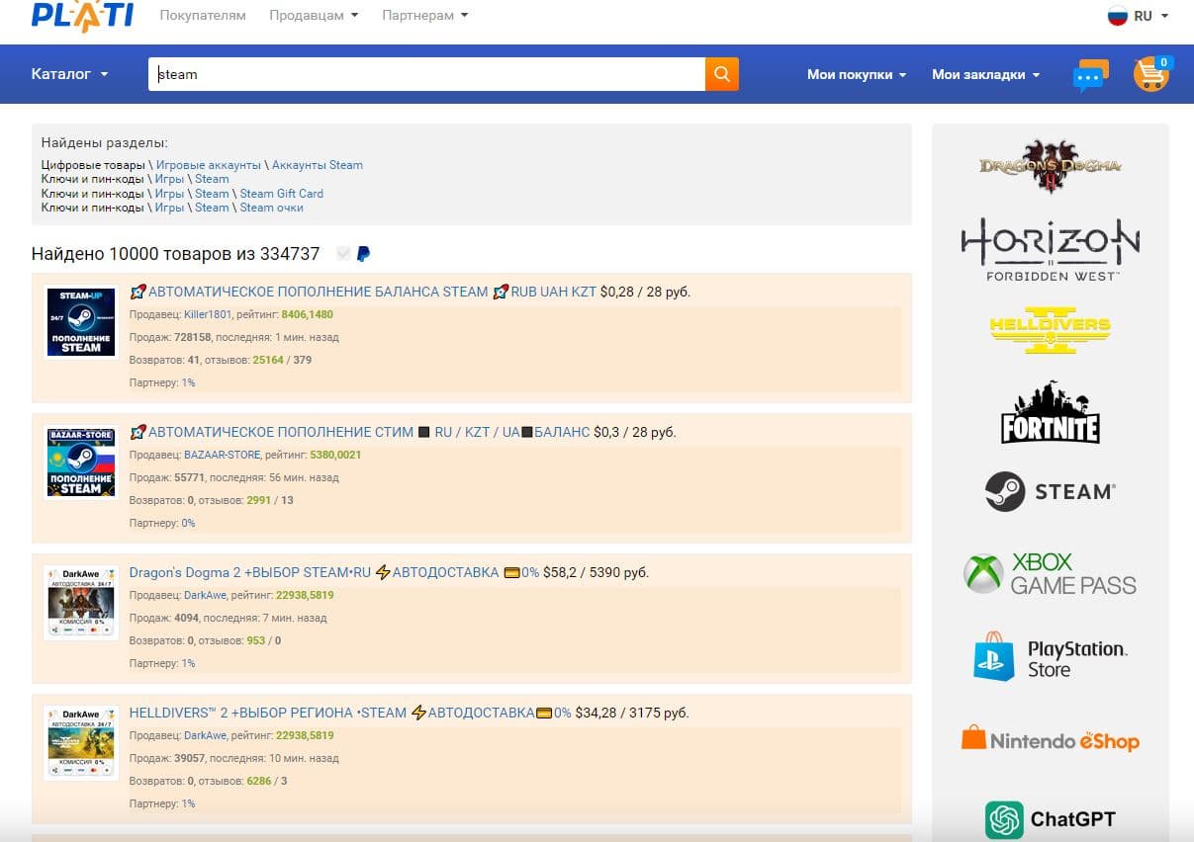Open АВТОМАТИЧЕСКОЕ ПОПОЛНЕНИЕ БАЛАНСА STEAM listing

[363, 293]
